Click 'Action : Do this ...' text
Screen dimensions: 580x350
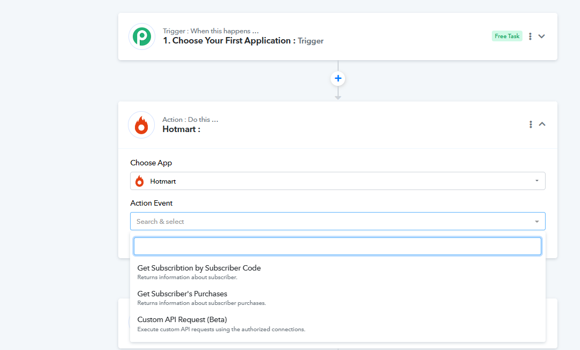coord(190,120)
